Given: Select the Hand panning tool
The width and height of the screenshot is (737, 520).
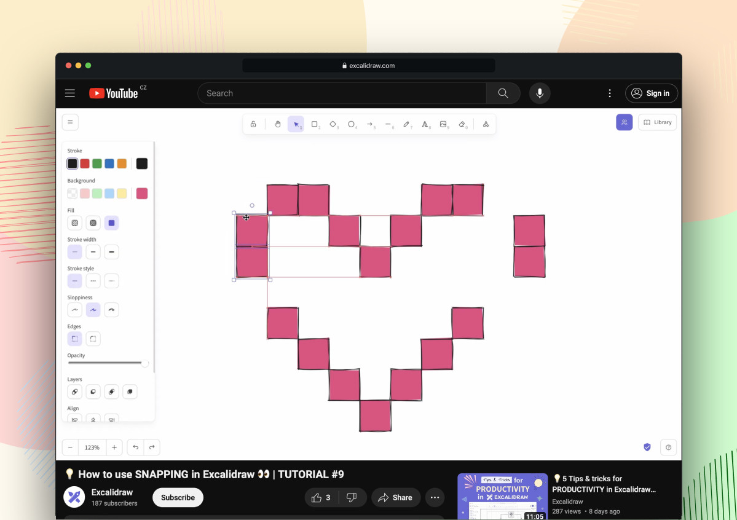Looking at the screenshot, I should pyautogui.click(x=277, y=124).
